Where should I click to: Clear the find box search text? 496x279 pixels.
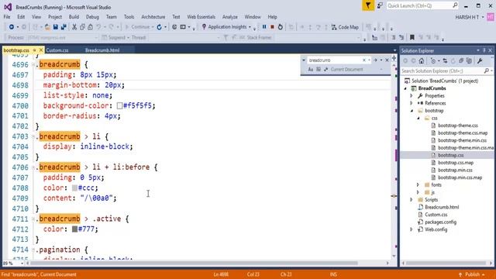tap(363, 60)
